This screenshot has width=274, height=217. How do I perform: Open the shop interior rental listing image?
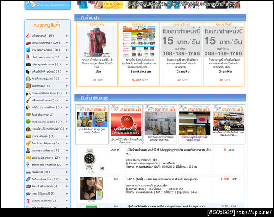[195, 123]
